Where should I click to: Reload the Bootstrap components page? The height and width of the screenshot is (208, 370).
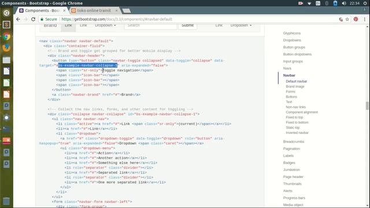34,19
